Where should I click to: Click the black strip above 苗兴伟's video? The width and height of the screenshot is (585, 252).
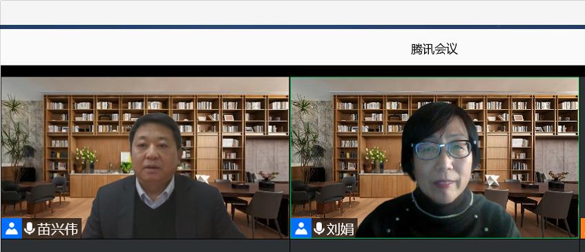pyautogui.click(x=145, y=71)
